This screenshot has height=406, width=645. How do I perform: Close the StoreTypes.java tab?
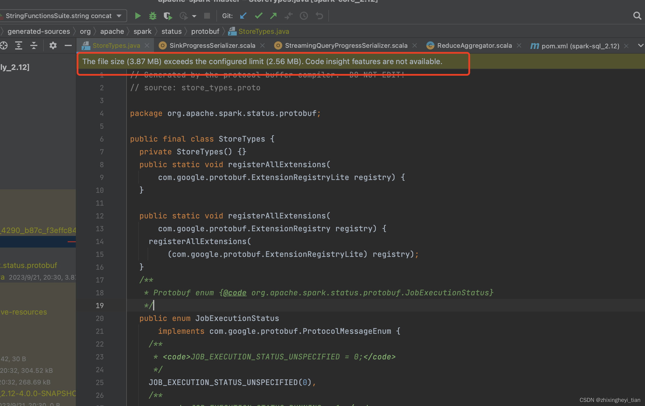147,46
